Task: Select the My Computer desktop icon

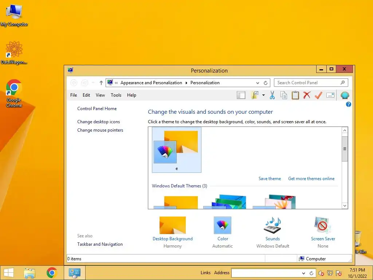Action: (14, 15)
